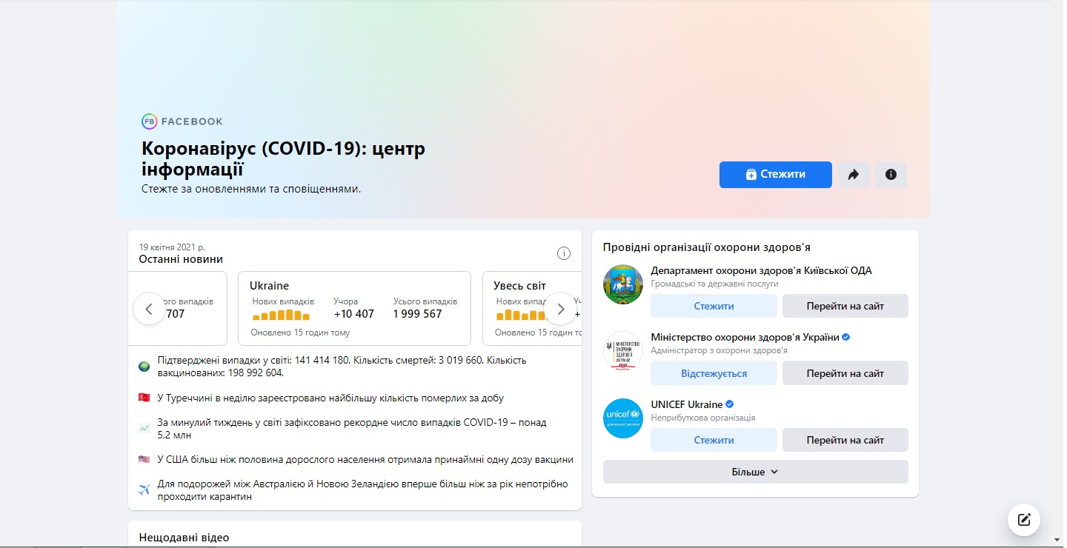Select the Увесь світ statistics card
The image size is (1067, 548).
519,286
